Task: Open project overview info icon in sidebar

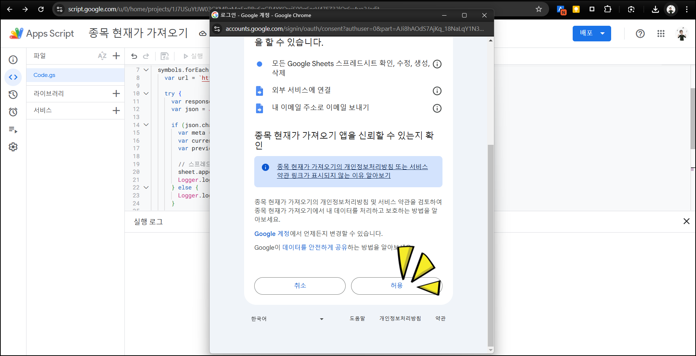Action: [x=13, y=60]
